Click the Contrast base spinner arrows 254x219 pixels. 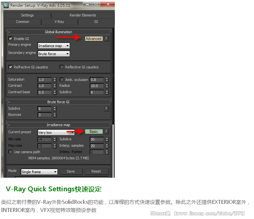(x=55, y=92)
